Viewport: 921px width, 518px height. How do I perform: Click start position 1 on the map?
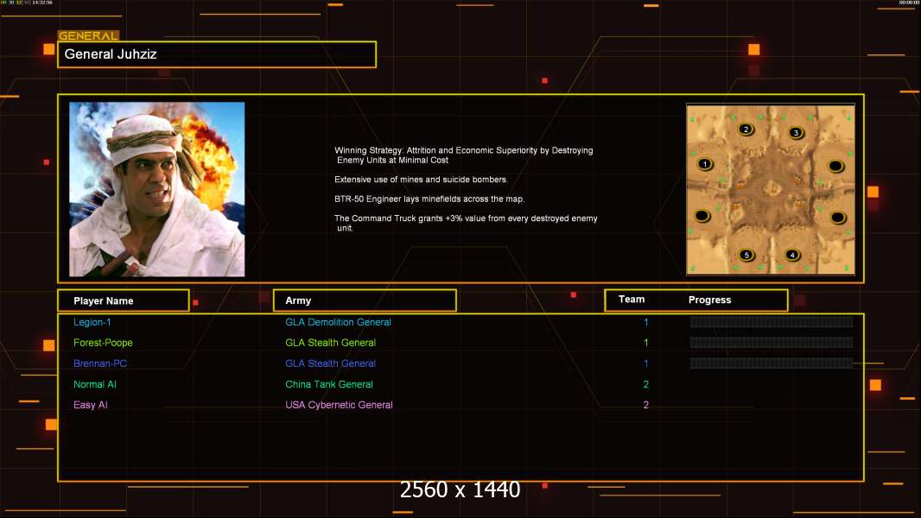click(x=705, y=164)
